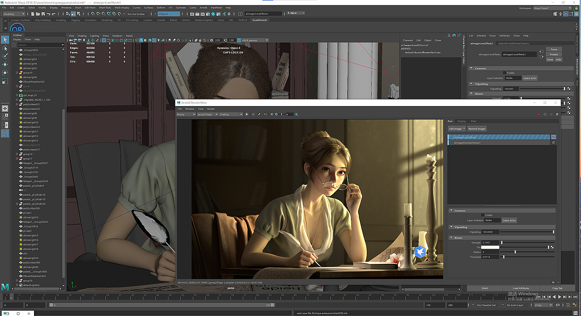Open the Workspace Maya Classic dropdown
Image resolution: width=581 pixels, height=316 pixels.
(552, 8)
